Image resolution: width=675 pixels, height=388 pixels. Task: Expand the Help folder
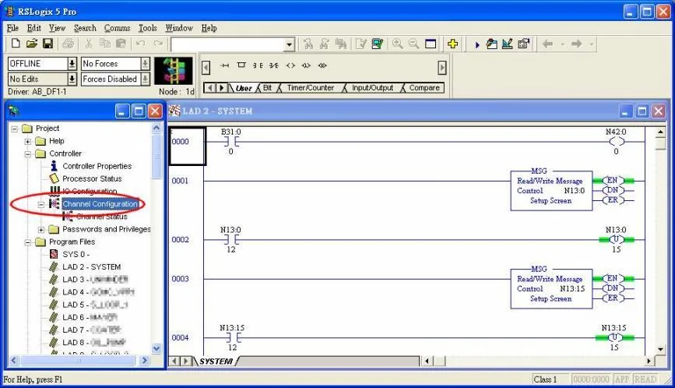[x=27, y=141]
